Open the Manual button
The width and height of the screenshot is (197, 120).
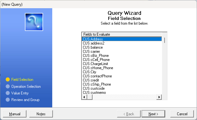[15, 114]
